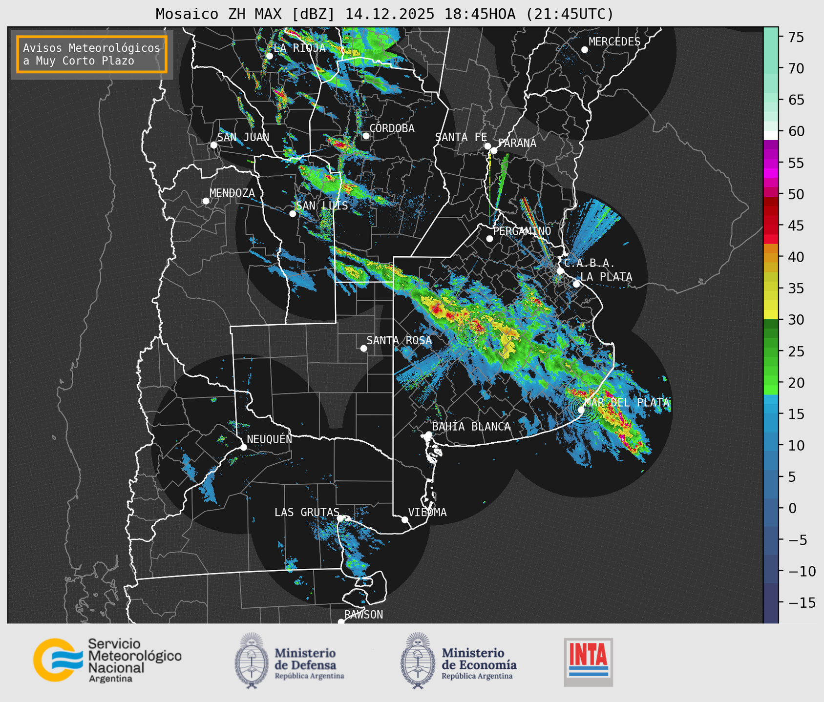Click the 30 dBZ yellow color band

771,314
